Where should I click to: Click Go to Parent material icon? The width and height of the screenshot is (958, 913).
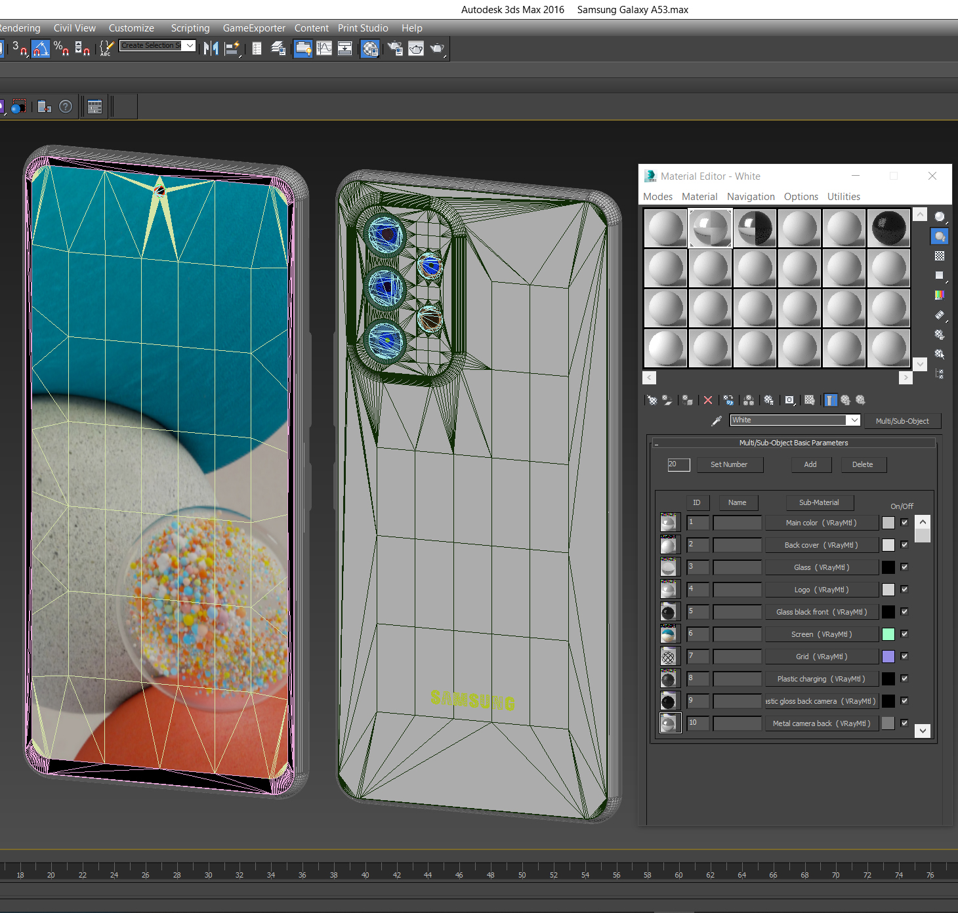click(x=845, y=400)
